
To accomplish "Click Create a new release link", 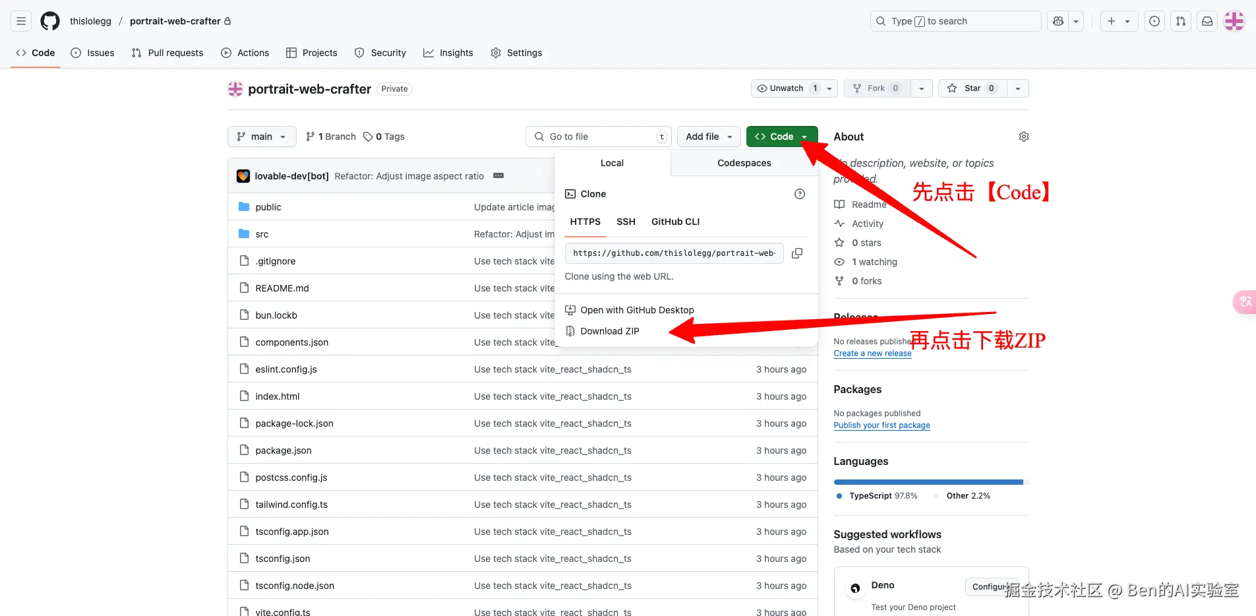I will [872, 354].
